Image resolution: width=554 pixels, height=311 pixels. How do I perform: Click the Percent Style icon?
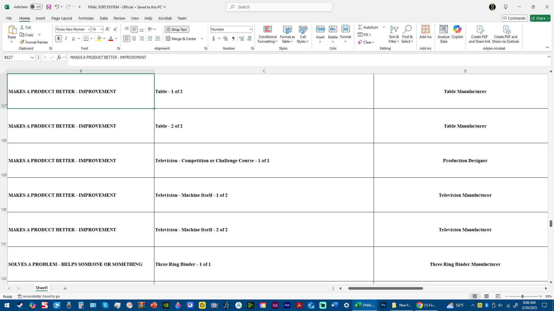226,39
